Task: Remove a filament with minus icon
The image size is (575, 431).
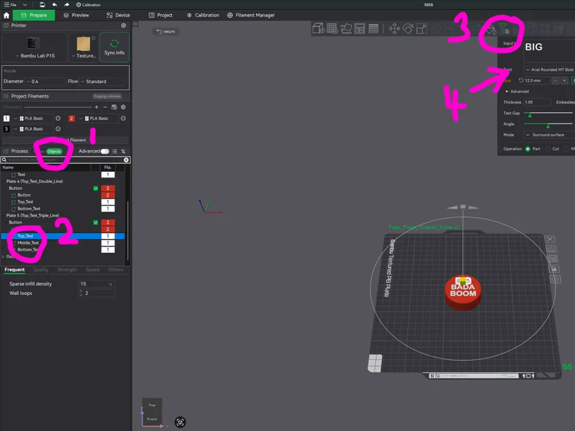Action: click(105, 107)
